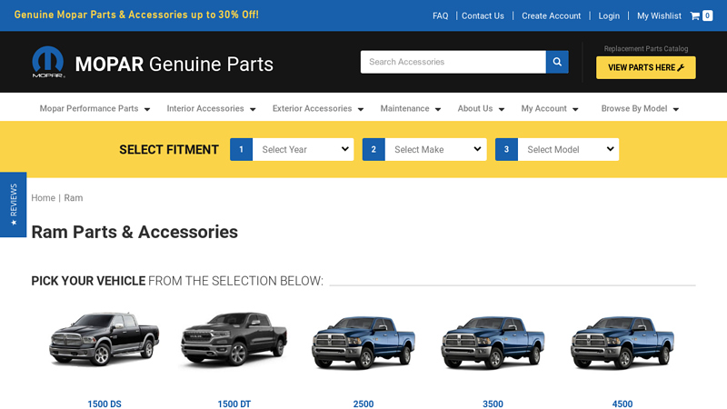
Task: Select the black 1500 DS truck image
Action: [105, 339]
